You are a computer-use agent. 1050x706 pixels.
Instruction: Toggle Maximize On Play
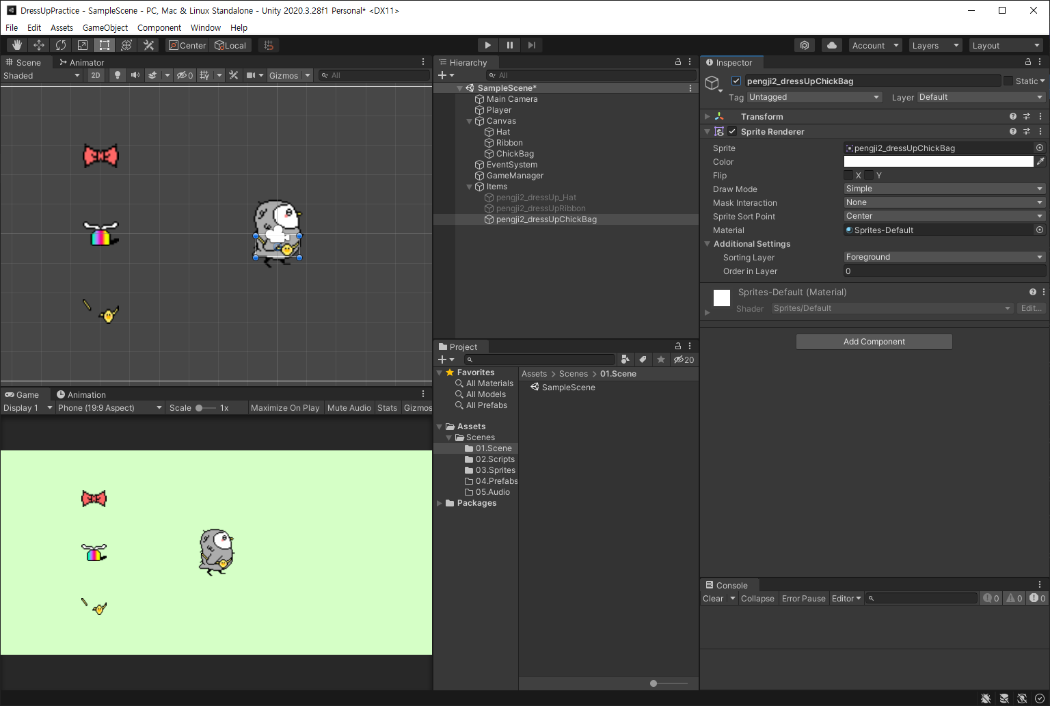tap(285, 407)
